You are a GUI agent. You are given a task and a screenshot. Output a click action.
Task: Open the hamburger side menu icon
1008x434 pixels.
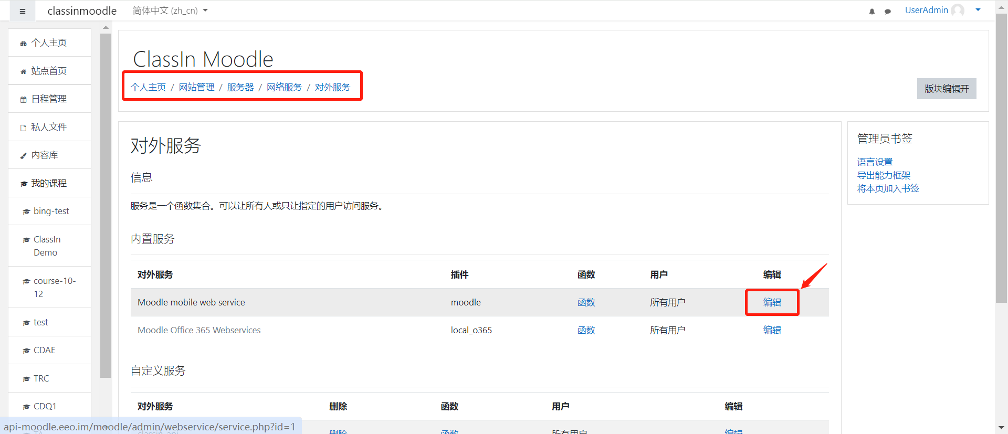pyautogui.click(x=23, y=11)
